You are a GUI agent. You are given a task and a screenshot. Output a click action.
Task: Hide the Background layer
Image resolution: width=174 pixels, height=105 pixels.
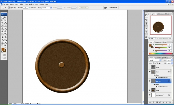[x=150, y=95]
